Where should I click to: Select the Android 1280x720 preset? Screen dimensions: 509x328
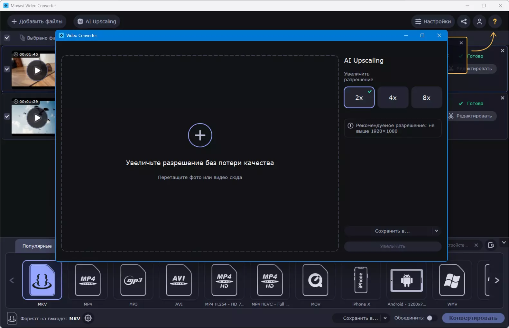tap(406, 280)
